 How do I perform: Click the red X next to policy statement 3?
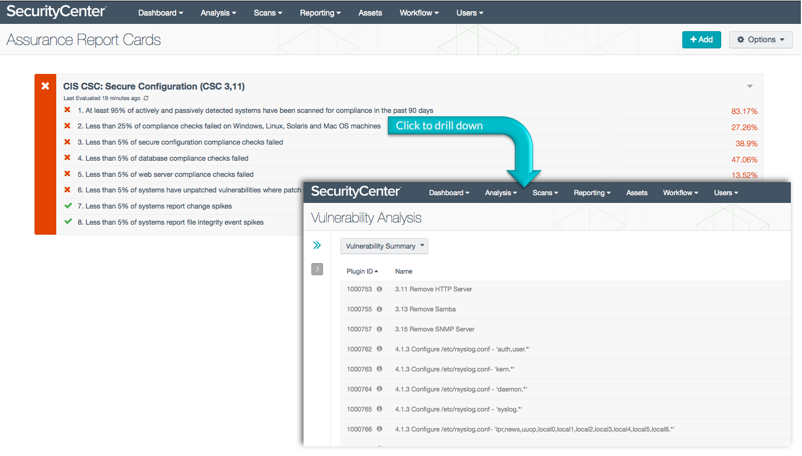click(x=67, y=142)
